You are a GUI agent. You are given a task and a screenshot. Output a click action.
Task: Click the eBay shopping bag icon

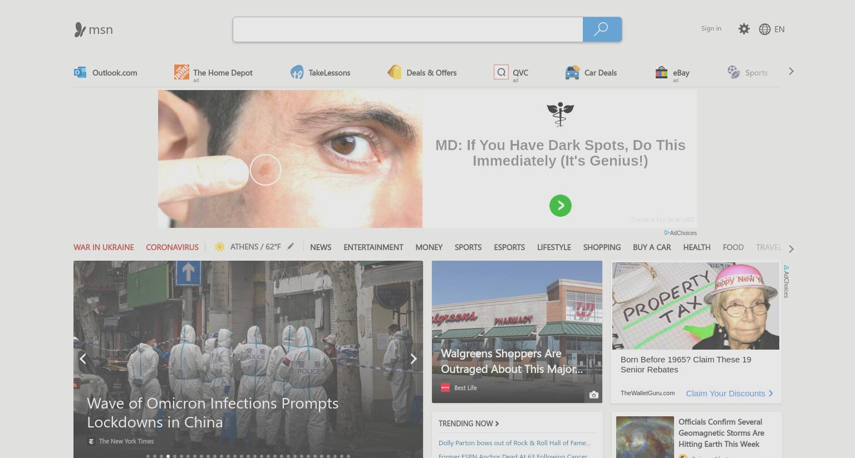(661, 72)
